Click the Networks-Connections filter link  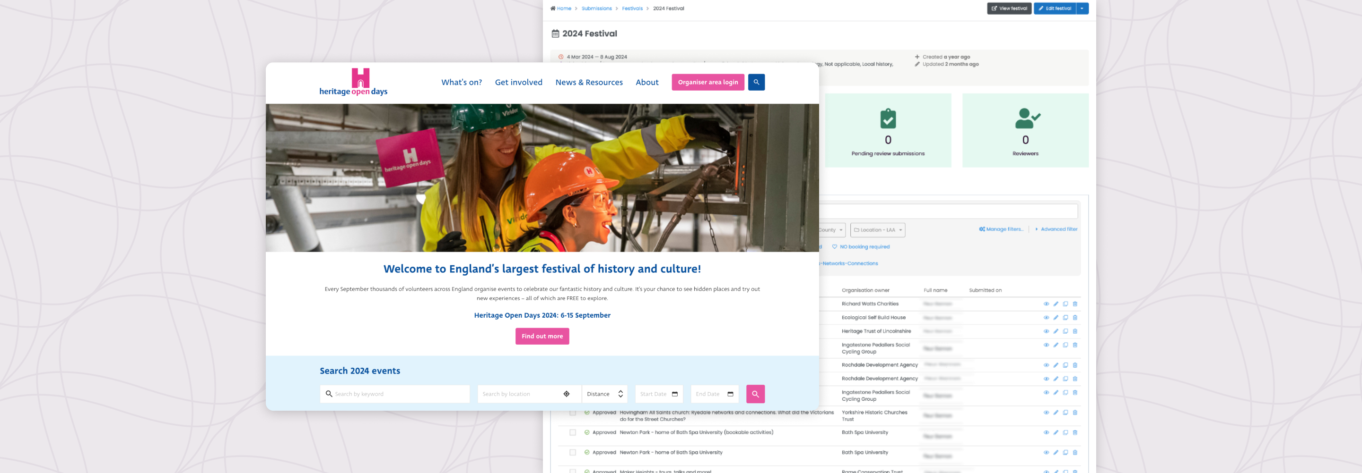[849, 263]
